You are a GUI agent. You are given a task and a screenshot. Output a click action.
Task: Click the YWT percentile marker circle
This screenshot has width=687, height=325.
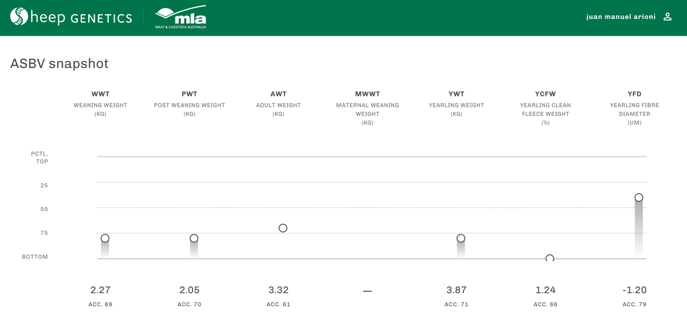point(461,238)
